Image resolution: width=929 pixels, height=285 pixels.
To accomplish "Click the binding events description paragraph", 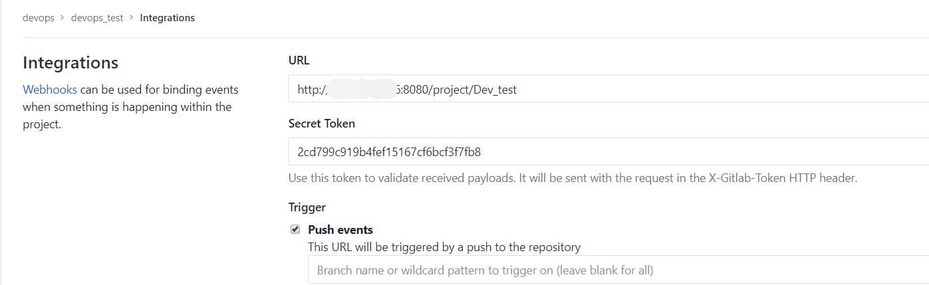I will (x=130, y=107).
